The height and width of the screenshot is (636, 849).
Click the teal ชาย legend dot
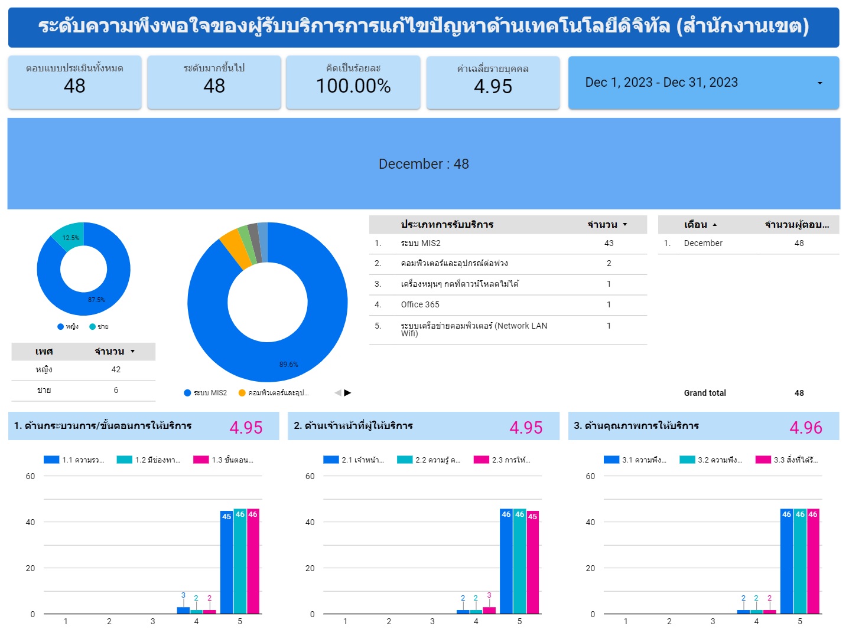coord(92,327)
